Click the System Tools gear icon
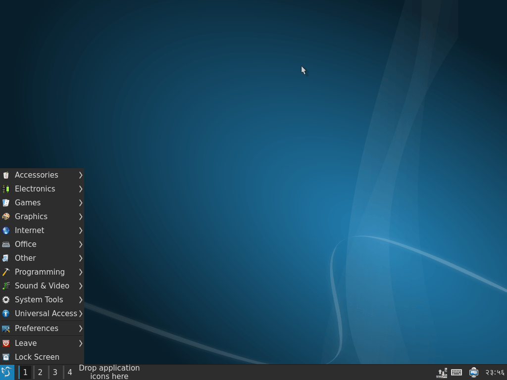 [6, 300]
